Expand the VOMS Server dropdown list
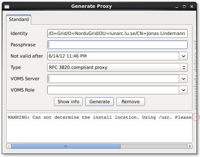200x157 pixels. point(184,79)
